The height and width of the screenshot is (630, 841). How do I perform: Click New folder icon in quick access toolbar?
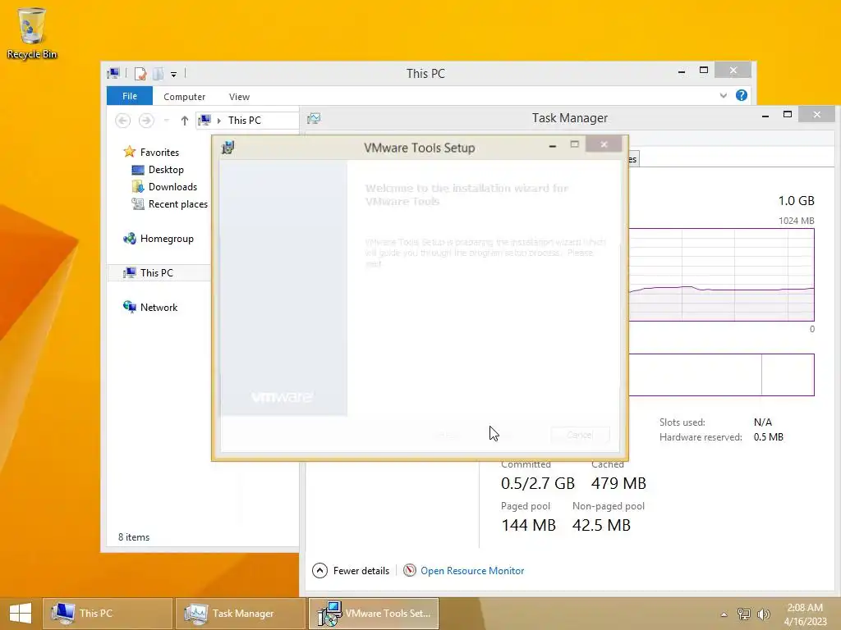pos(159,74)
